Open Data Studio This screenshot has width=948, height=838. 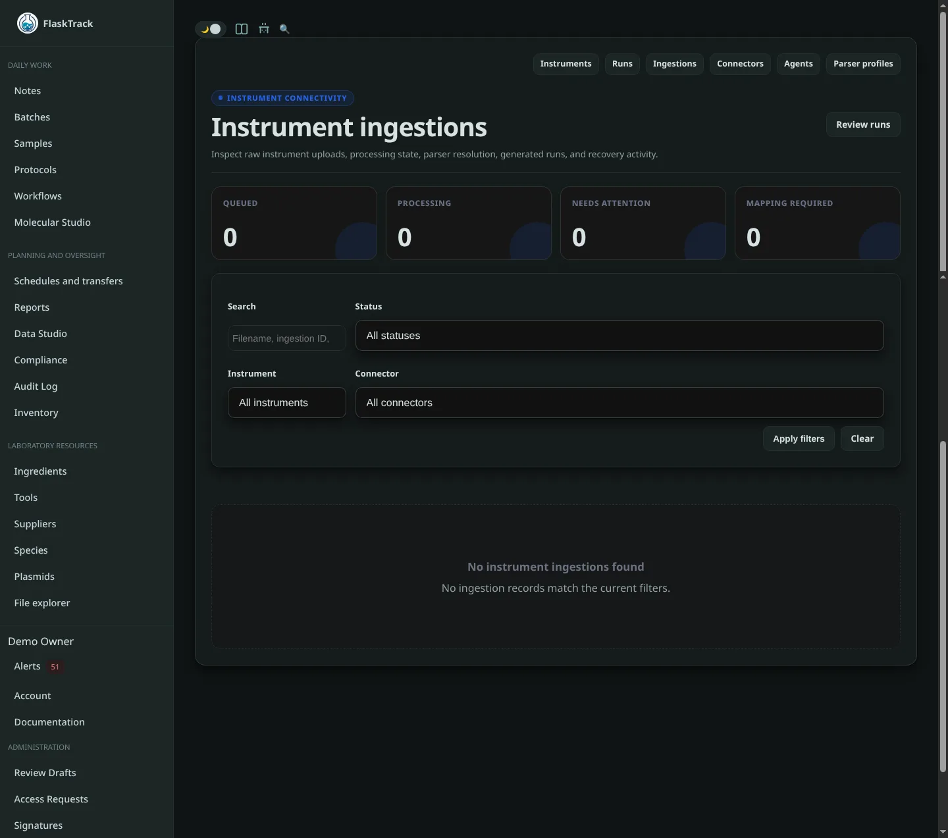tap(41, 334)
